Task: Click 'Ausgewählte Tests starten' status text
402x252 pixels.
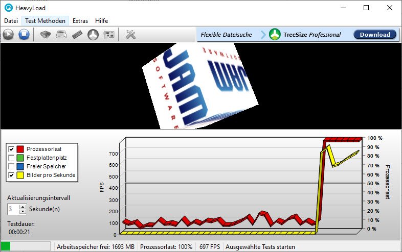Action: pos(260,246)
